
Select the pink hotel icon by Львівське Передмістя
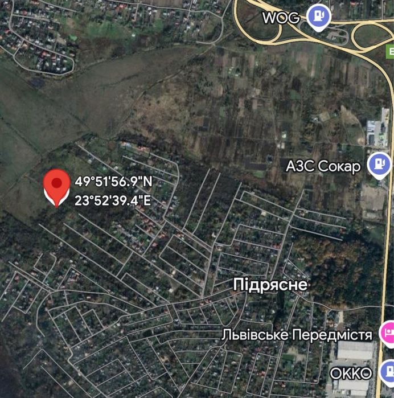click(x=387, y=334)
